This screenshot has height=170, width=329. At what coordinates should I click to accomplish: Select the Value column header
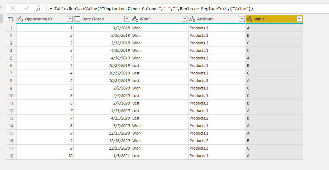tap(275, 19)
